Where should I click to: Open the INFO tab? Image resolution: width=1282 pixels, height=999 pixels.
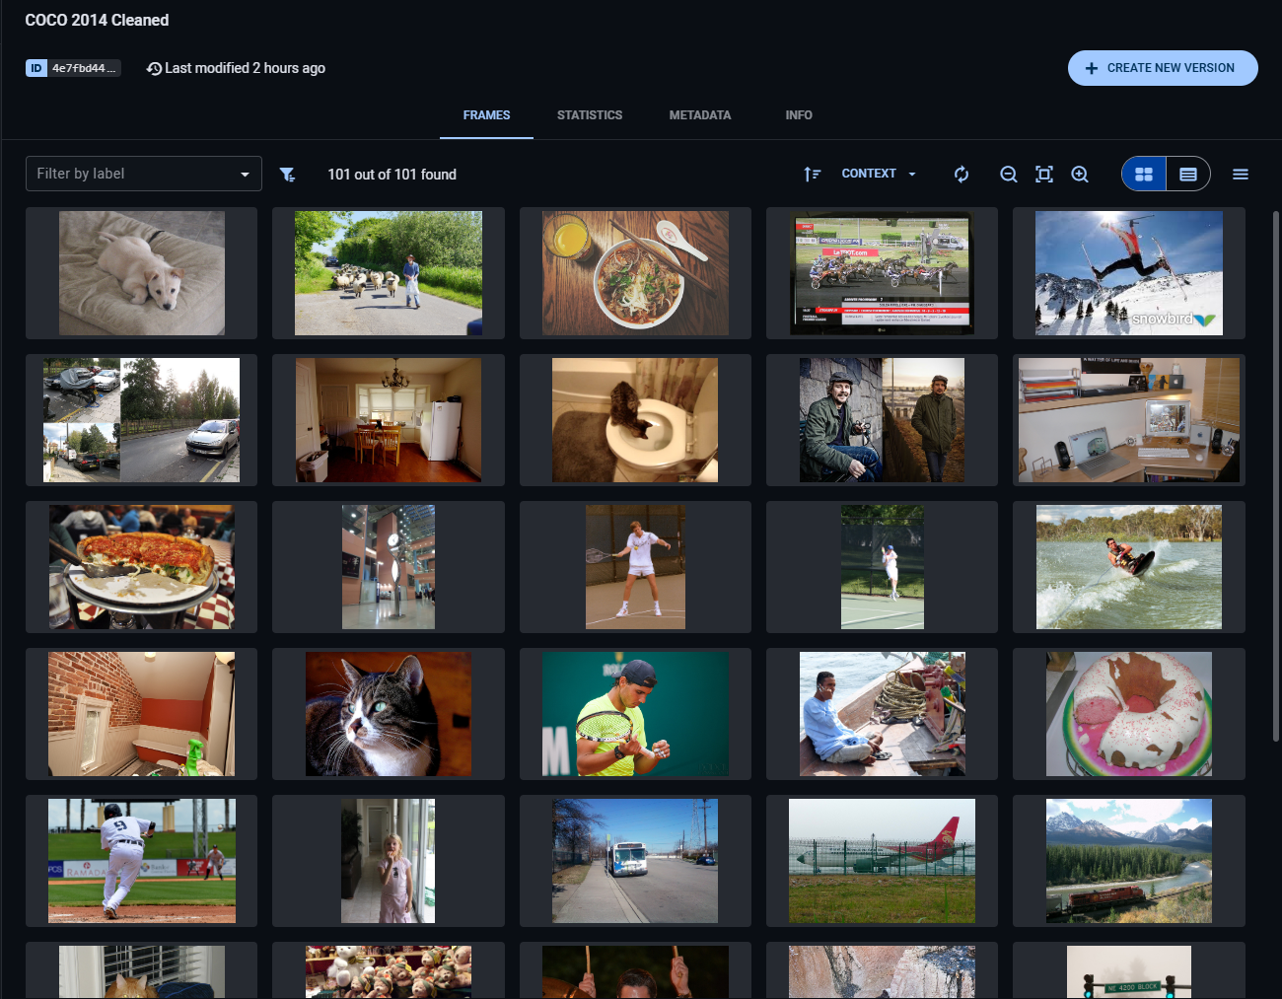pos(799,115)
